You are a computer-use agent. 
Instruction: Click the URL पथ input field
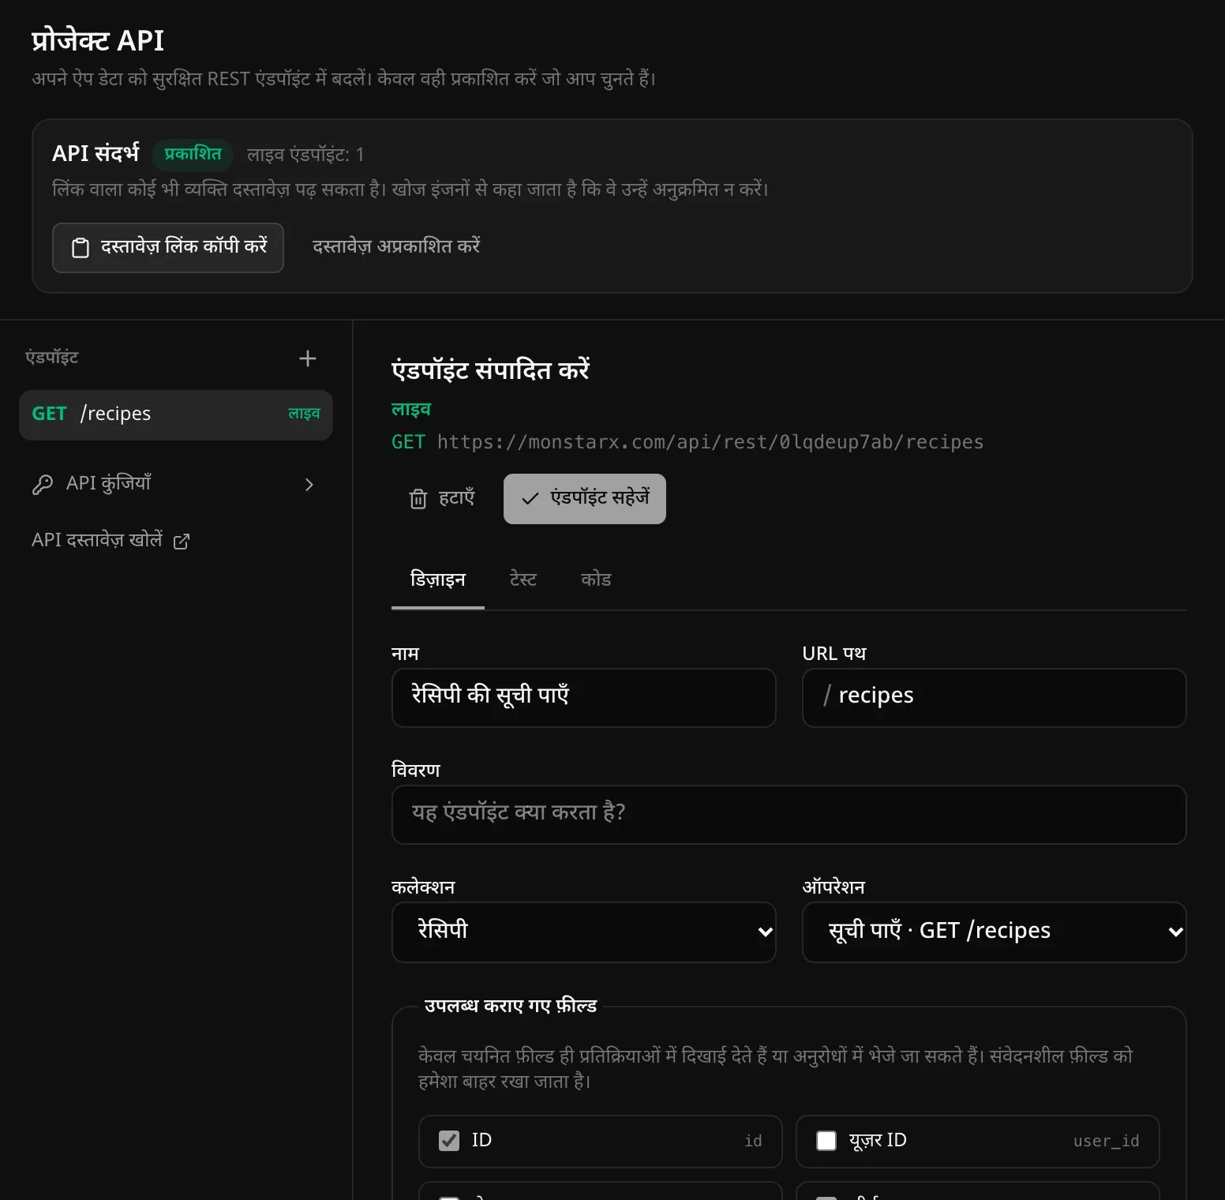click(995, 698)
